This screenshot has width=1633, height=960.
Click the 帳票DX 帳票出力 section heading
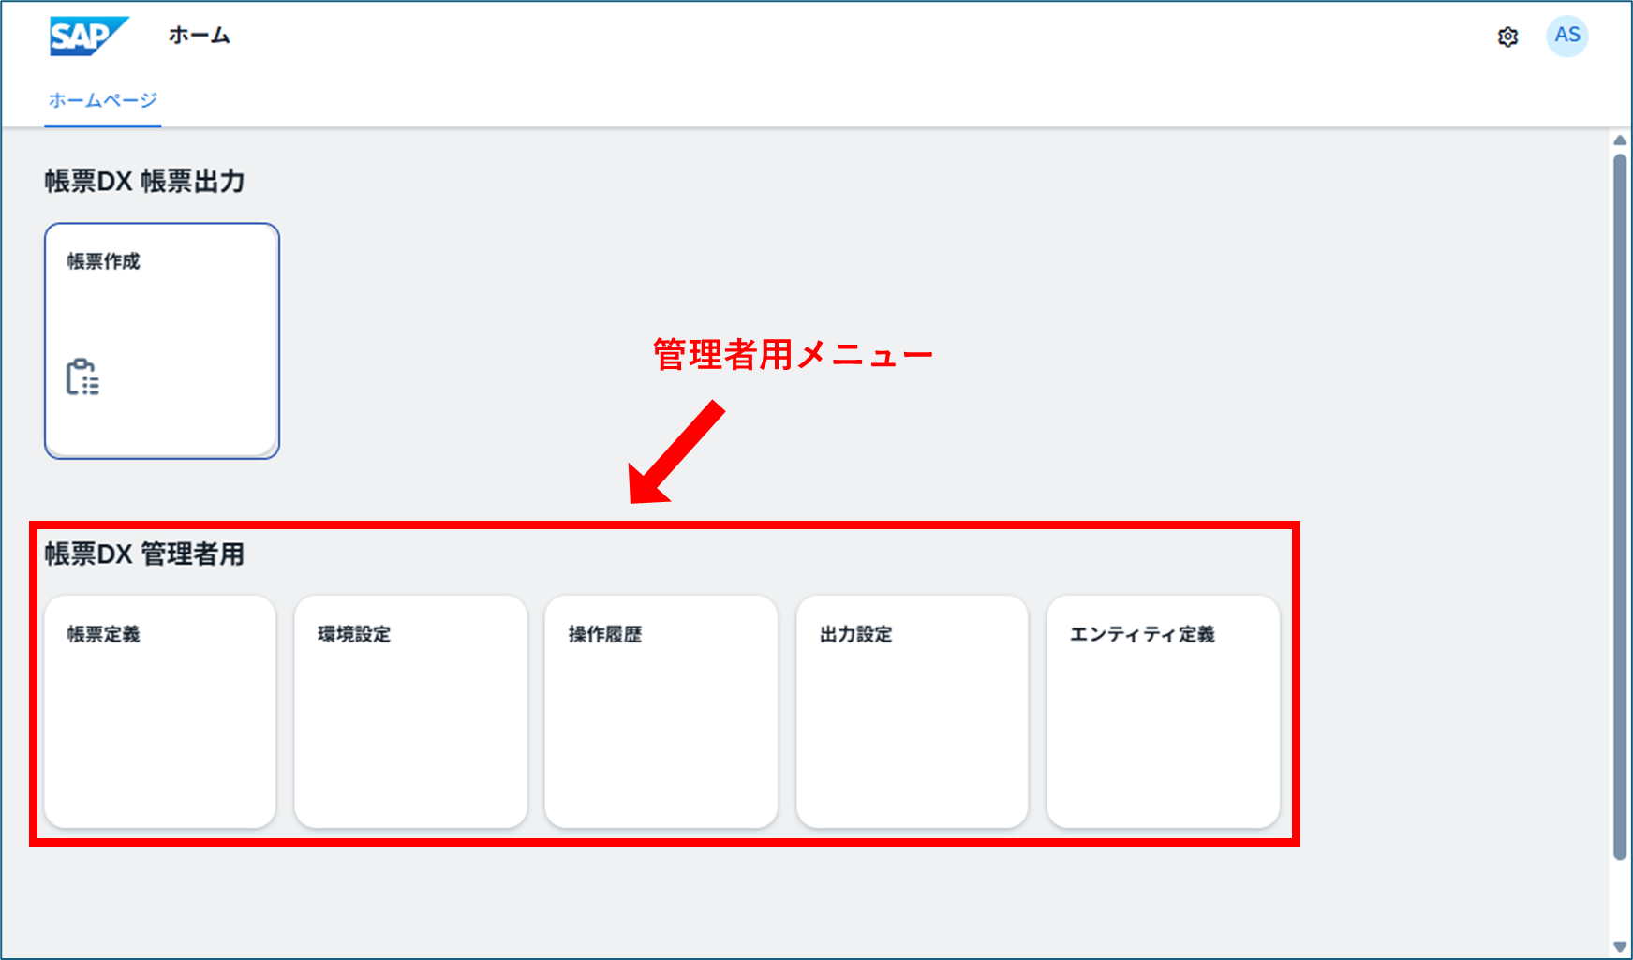coord(144,181)
